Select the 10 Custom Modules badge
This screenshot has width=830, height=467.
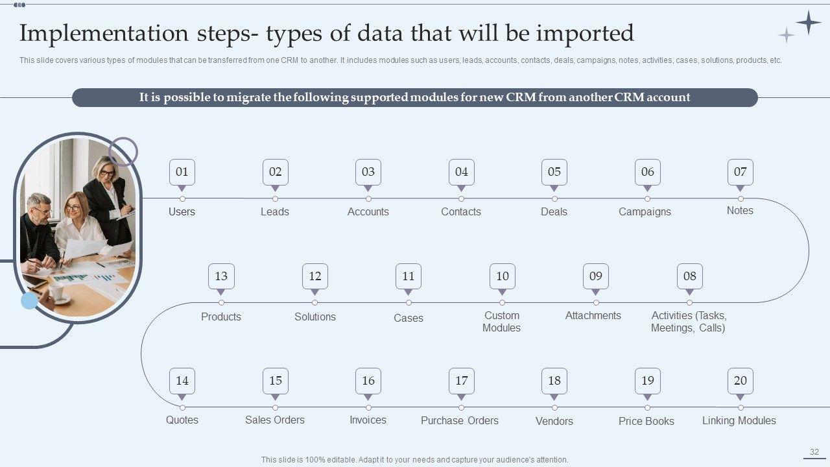[502, 276]
